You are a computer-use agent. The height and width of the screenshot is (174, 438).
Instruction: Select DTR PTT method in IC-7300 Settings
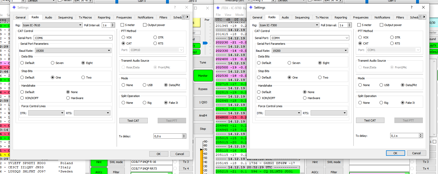click(392, 37)
